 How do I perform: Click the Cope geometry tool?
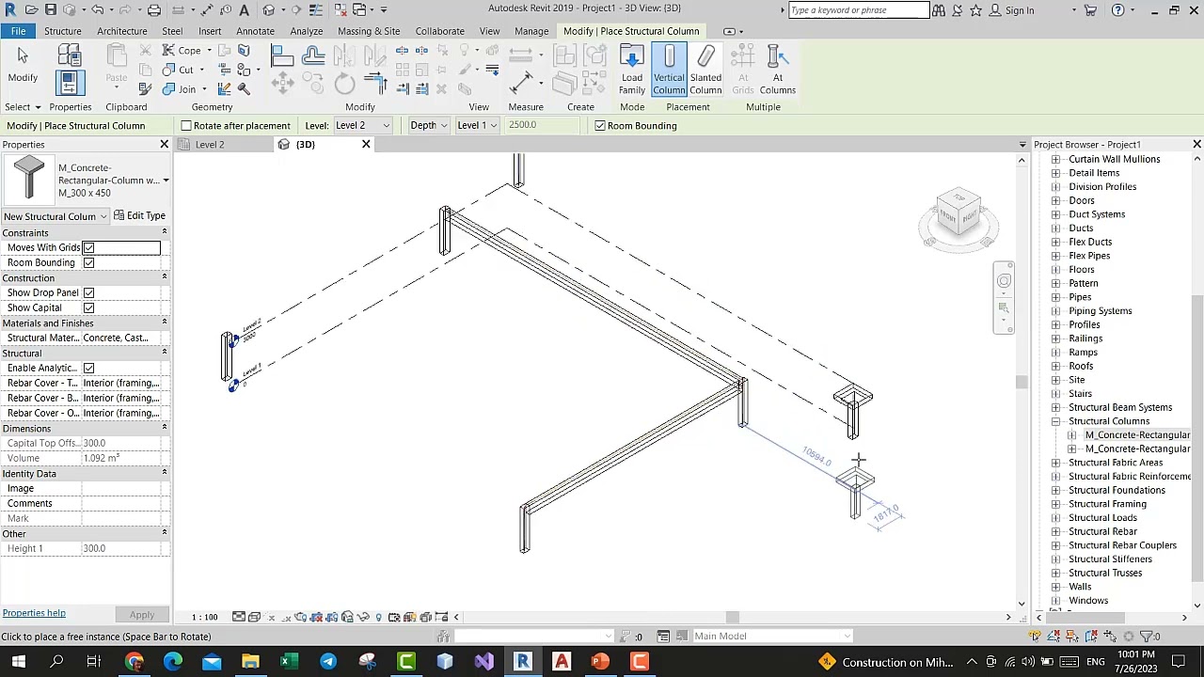pyautogui.click(x=182, y=51)
